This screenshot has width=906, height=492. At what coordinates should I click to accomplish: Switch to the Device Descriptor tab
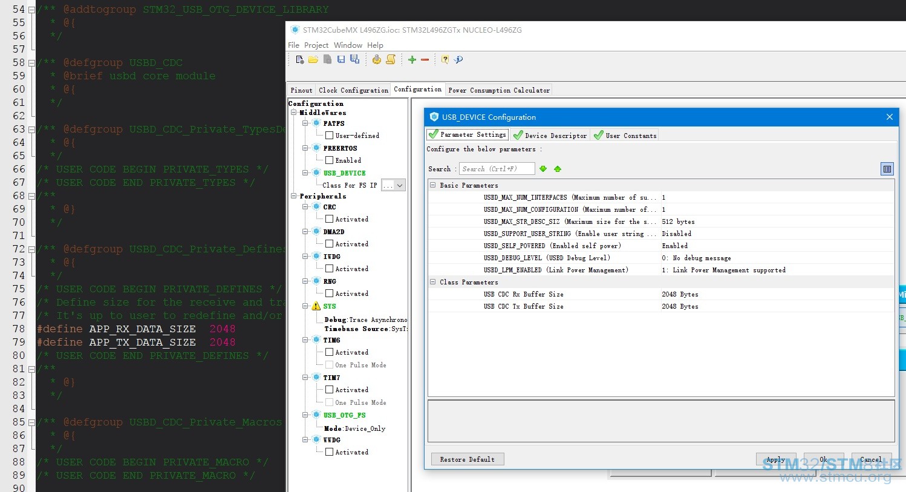(550, 136)
